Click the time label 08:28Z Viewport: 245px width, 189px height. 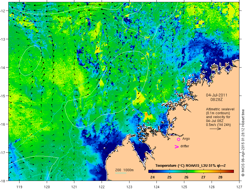tap(216, 99)
